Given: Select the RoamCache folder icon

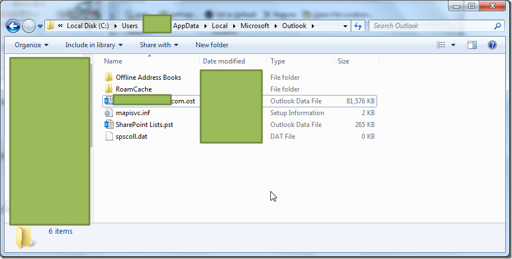Looking at the screenshot, I should click(108, 89).
